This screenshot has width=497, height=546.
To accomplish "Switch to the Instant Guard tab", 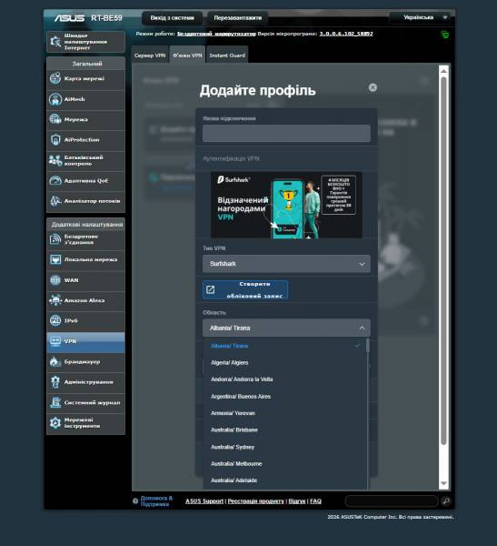I will [x=227, y=55].
